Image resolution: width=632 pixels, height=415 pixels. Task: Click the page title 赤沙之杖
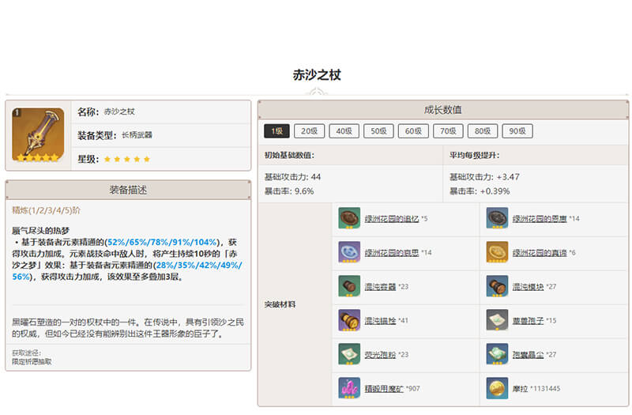point(317,75)
